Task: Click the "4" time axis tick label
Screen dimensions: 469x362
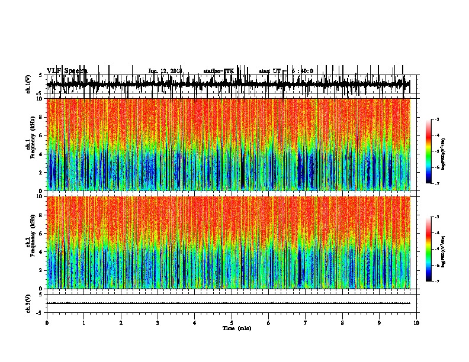Action: click(195, 323)
